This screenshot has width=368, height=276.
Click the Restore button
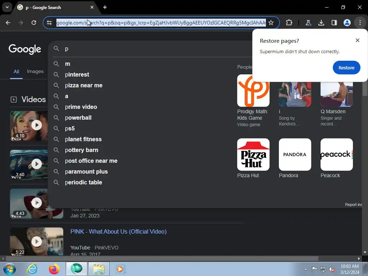coord(346,68)
